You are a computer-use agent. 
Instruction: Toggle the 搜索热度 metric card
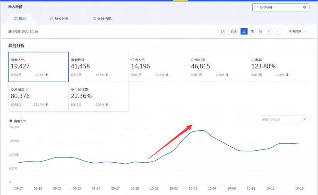click(98, 67)
